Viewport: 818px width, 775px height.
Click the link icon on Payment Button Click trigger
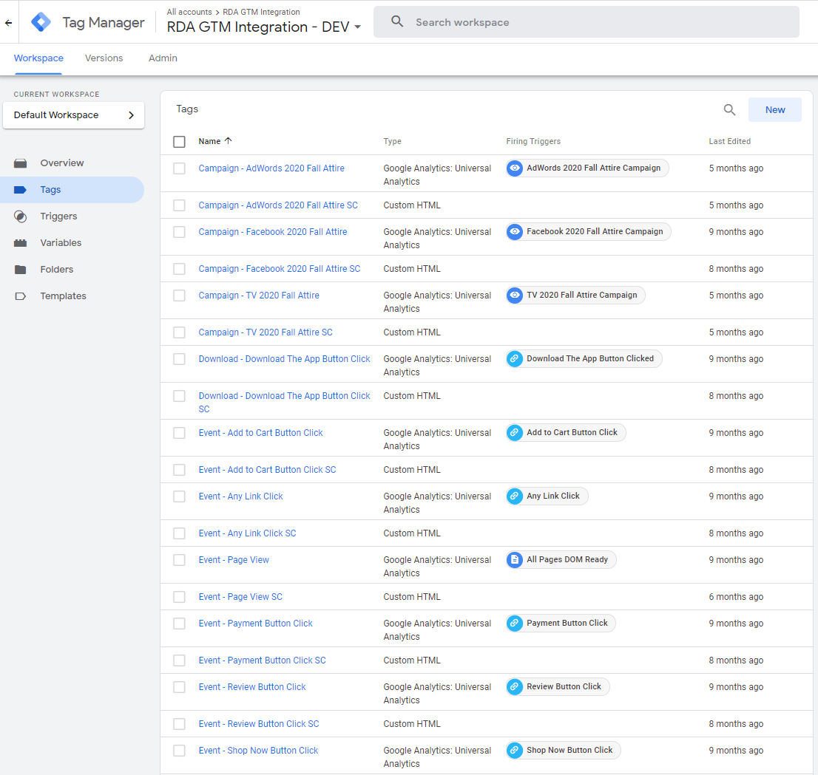click(x=515, y=624)
